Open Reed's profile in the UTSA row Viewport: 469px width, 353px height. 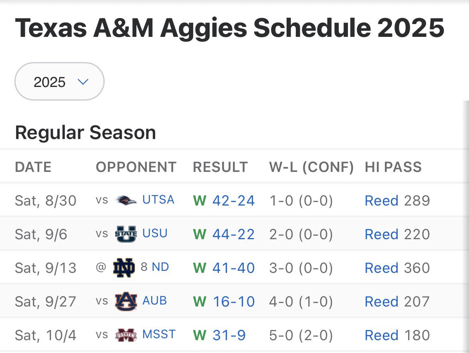[381, 201]
